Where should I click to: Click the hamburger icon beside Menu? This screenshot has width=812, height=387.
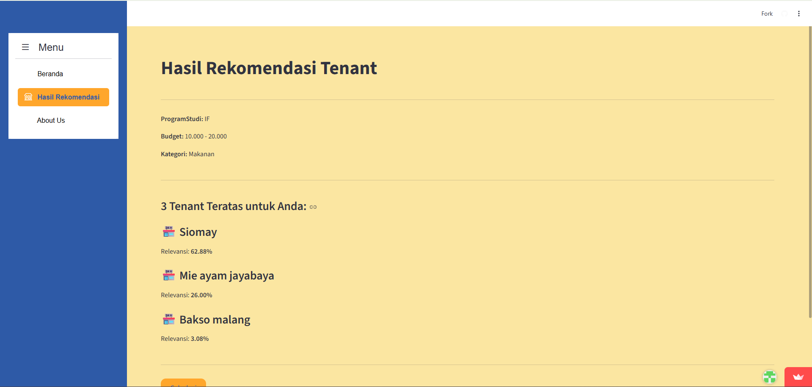click(25, 47)
